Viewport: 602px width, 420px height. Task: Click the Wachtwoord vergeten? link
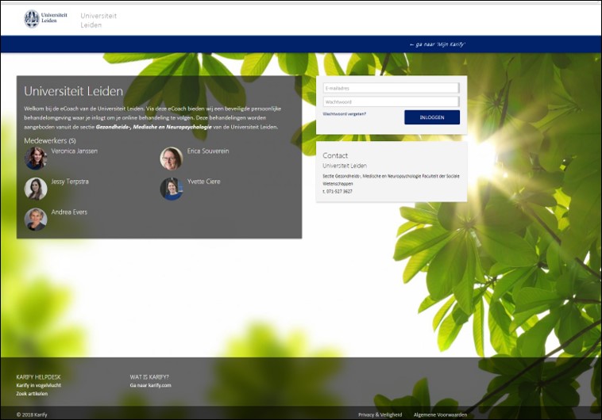[x=345, y=114]
